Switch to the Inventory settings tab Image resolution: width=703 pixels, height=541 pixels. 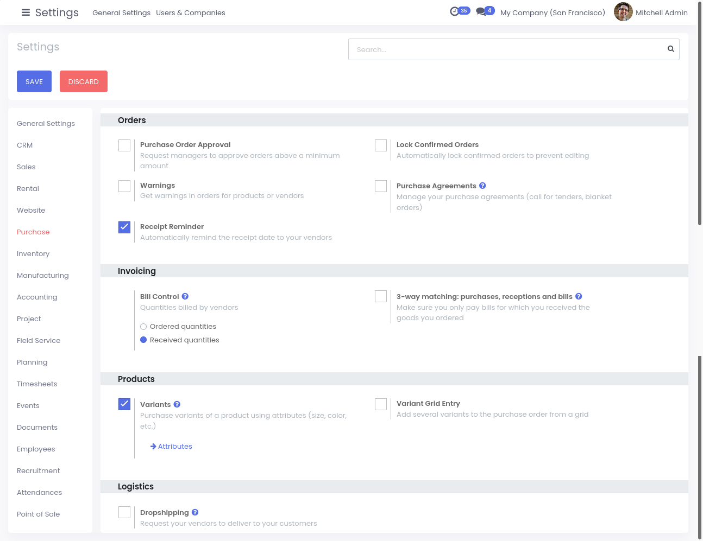coord(33,253)
